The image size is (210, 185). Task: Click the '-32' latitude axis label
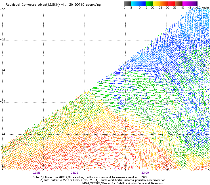coord(3,39)
